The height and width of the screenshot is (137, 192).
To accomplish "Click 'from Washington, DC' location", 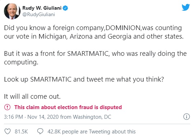I will [86, 117].
